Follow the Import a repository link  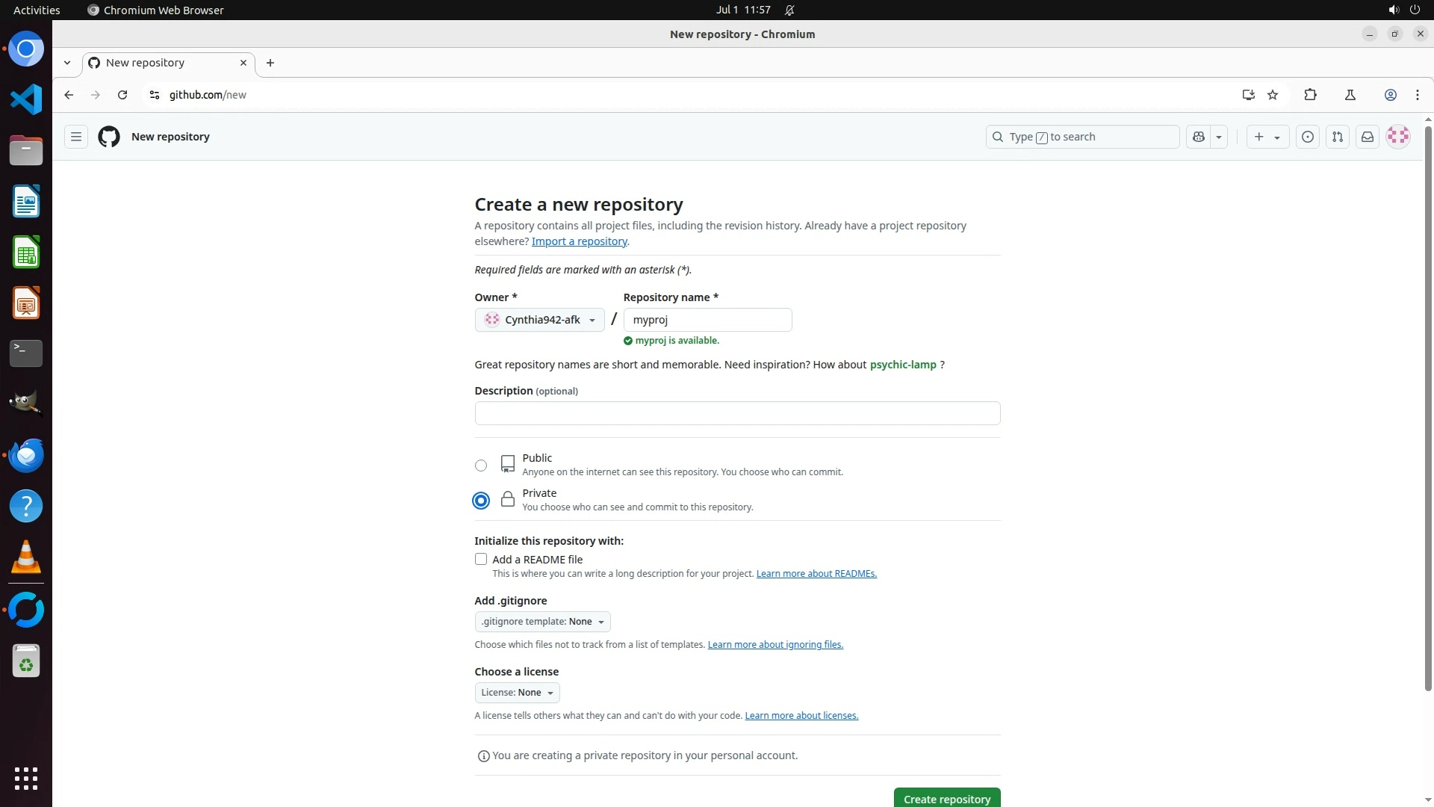(579, 241)
